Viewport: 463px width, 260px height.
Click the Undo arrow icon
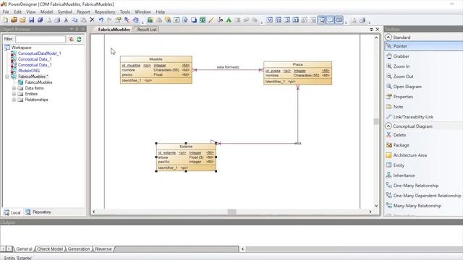[101, 20]
